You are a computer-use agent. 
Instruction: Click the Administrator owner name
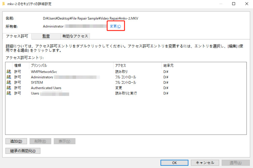(53, 27)
